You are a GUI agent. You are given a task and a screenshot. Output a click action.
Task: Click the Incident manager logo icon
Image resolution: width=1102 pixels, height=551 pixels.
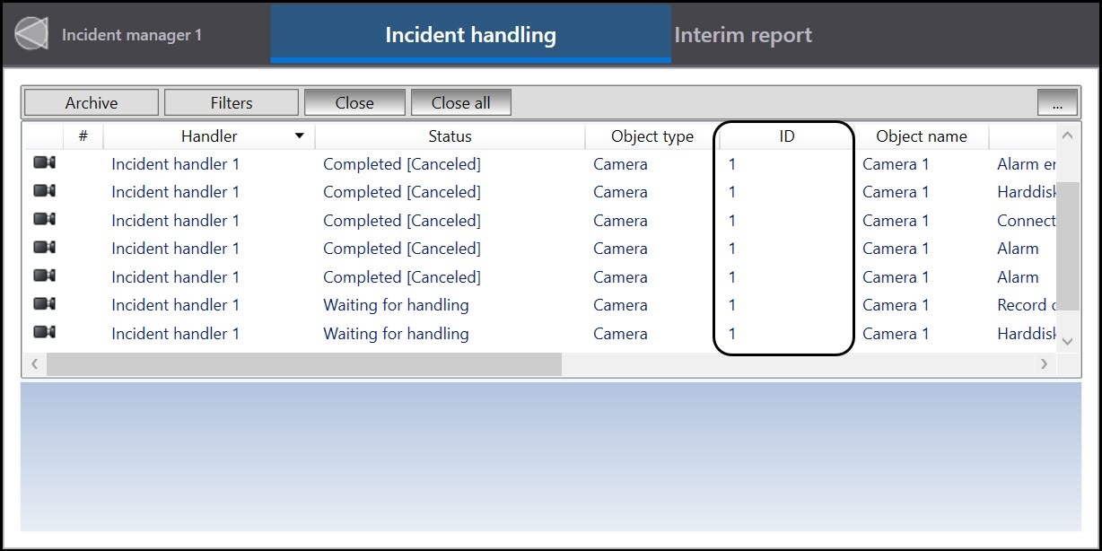(31, 34)
